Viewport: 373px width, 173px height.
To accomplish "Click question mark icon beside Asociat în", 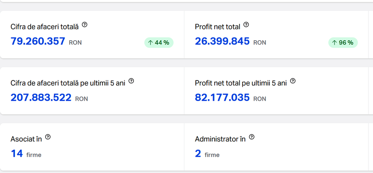I will (x=48, y=137).
